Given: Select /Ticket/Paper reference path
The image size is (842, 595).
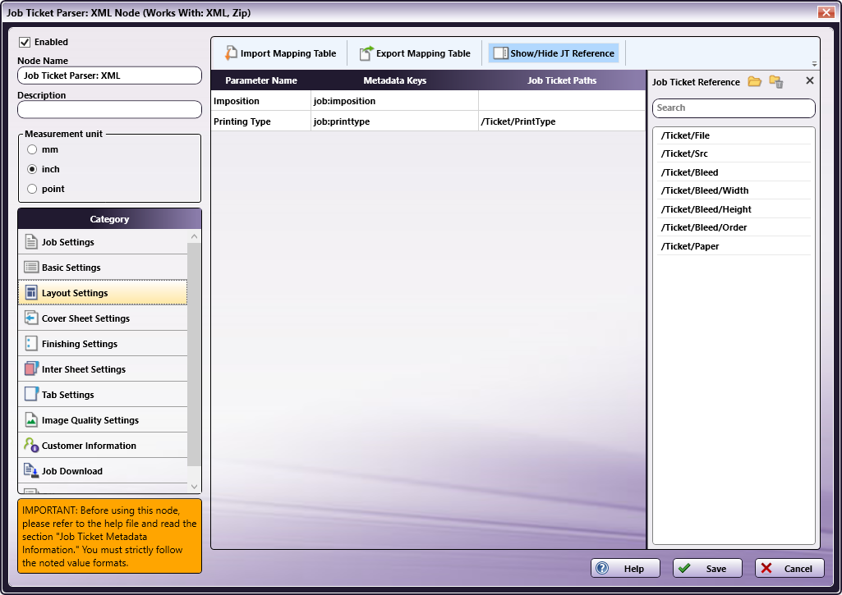Looking at the screenshot, I should [734, 246].
